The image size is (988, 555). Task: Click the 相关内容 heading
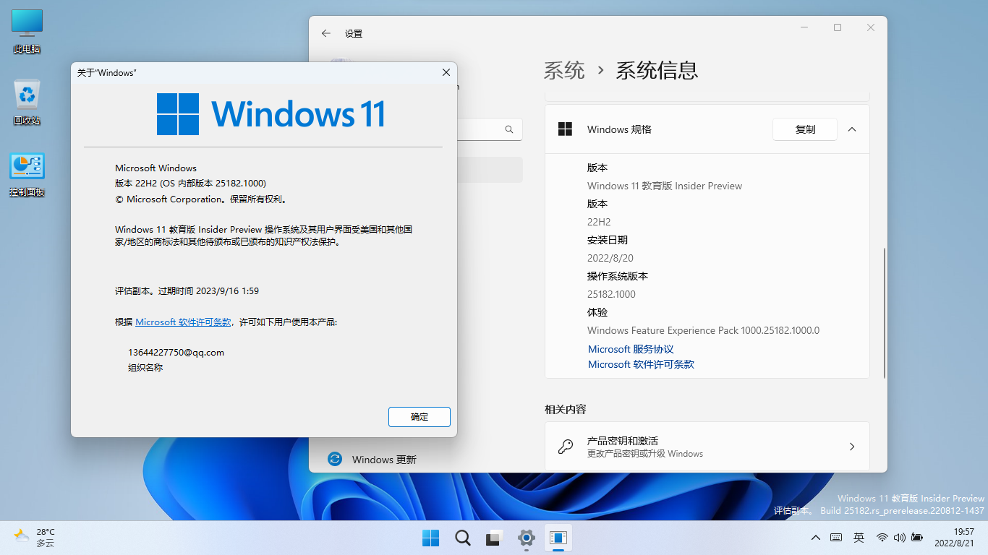pos(566,409)
